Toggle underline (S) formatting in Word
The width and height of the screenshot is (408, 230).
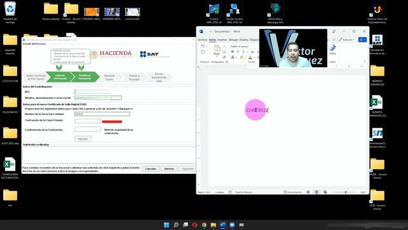pyautogui.click(x=244, y=52)
